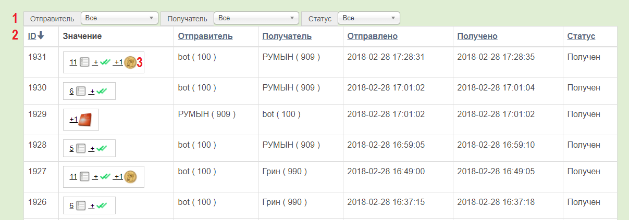
Task: Sort table by Отправлено column header
Action: coord(373,36)
